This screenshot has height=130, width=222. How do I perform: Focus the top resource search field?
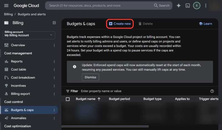click(99, 6)
